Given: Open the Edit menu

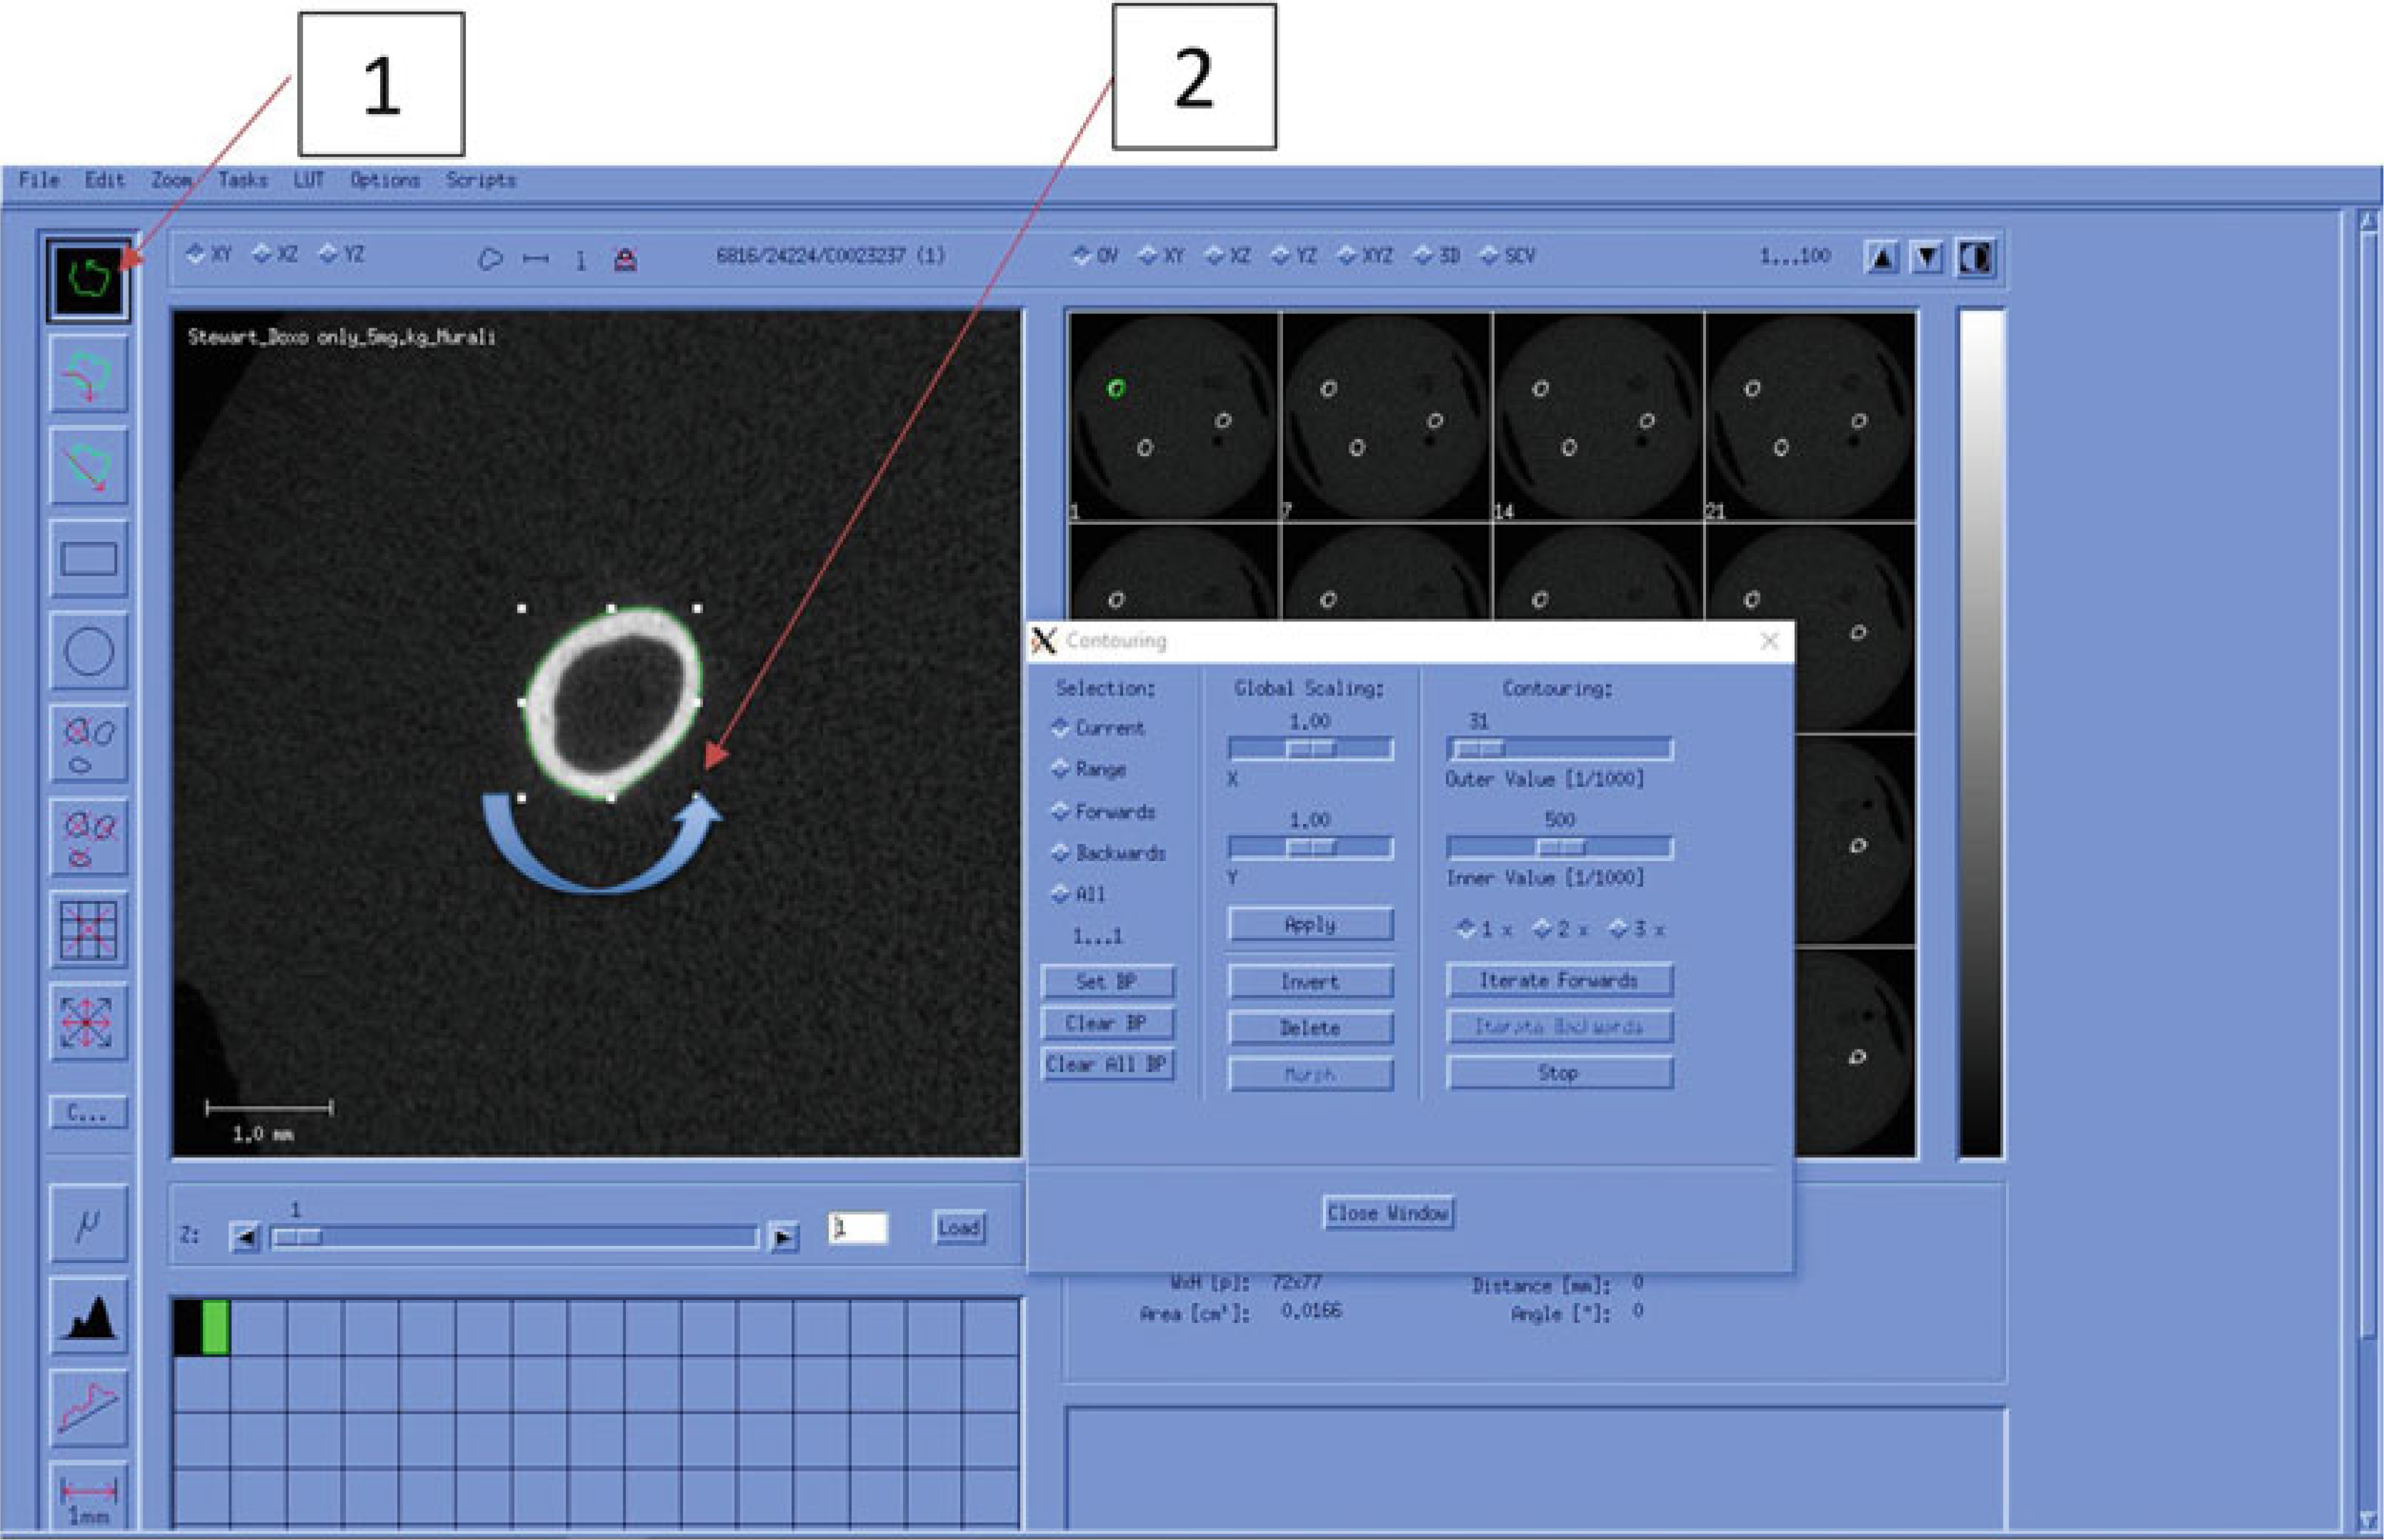Looking at the screenshot, I should 104,180.
